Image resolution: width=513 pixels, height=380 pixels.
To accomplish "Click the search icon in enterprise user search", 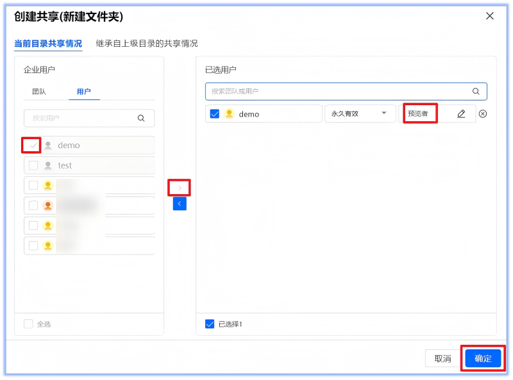I will click(141, 118).
